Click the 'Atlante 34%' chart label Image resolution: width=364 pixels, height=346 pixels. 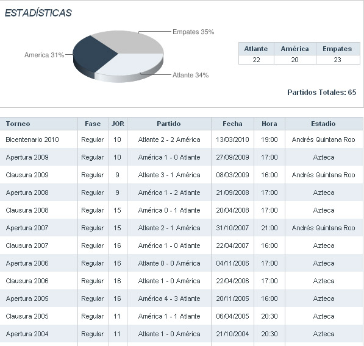coord(190,75)
